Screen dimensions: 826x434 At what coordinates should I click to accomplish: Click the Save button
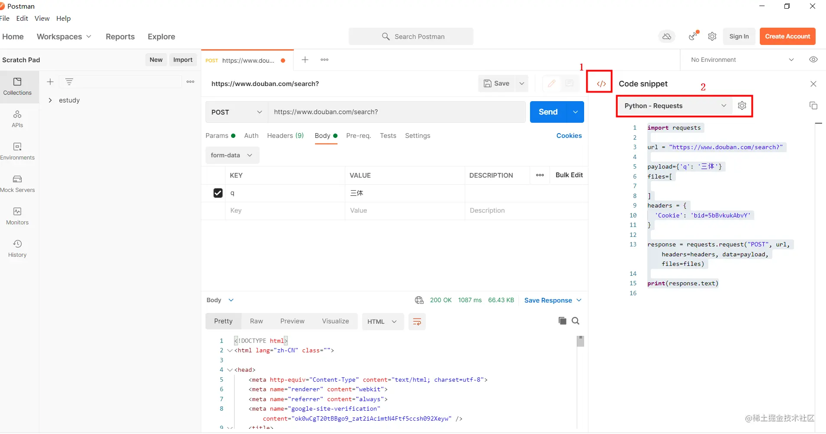point(496,83)
